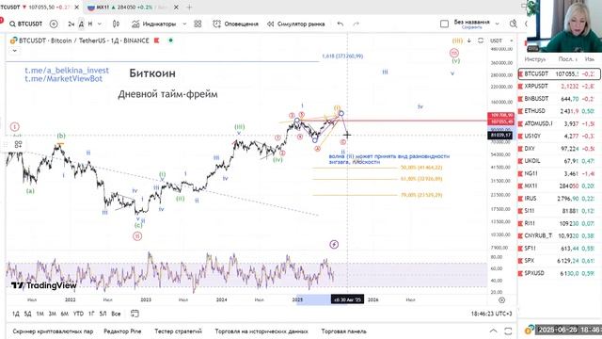Select IRUS in the watchlist
The image size is (602, 339).
[560, 199]
